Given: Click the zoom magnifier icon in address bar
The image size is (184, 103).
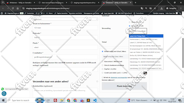Looking at the screenshot, I should 146,8.
